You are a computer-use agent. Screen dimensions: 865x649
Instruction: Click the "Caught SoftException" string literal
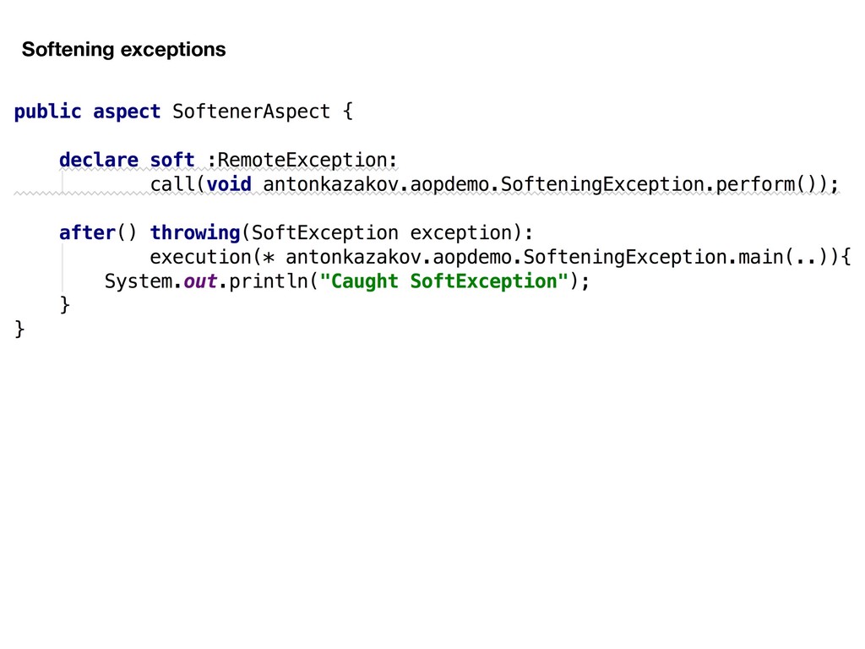point(444,281)
